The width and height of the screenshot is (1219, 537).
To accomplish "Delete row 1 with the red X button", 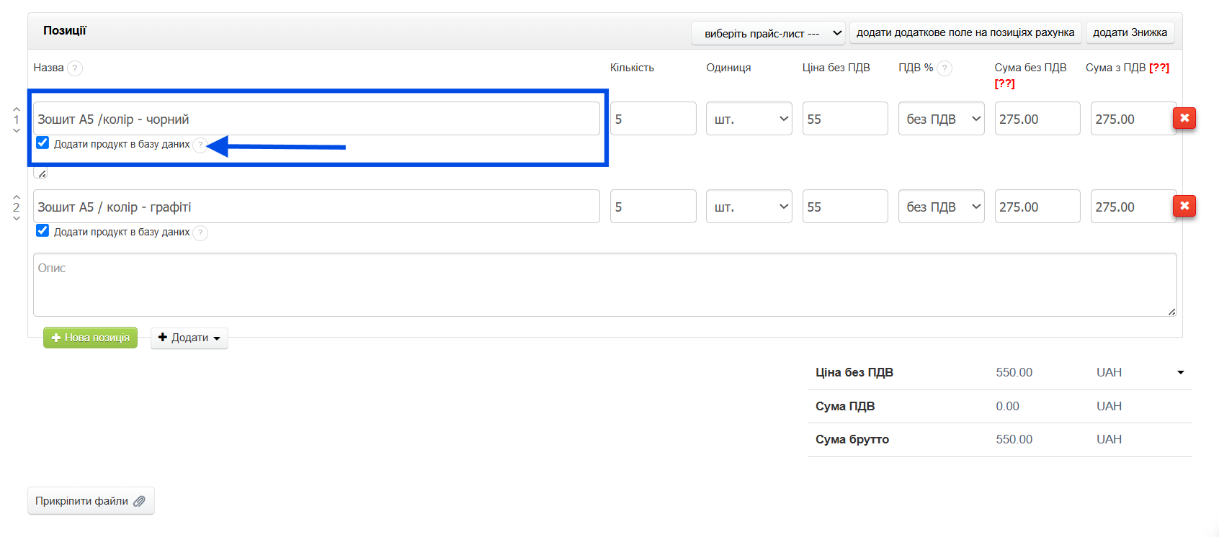I will 1184,118.
